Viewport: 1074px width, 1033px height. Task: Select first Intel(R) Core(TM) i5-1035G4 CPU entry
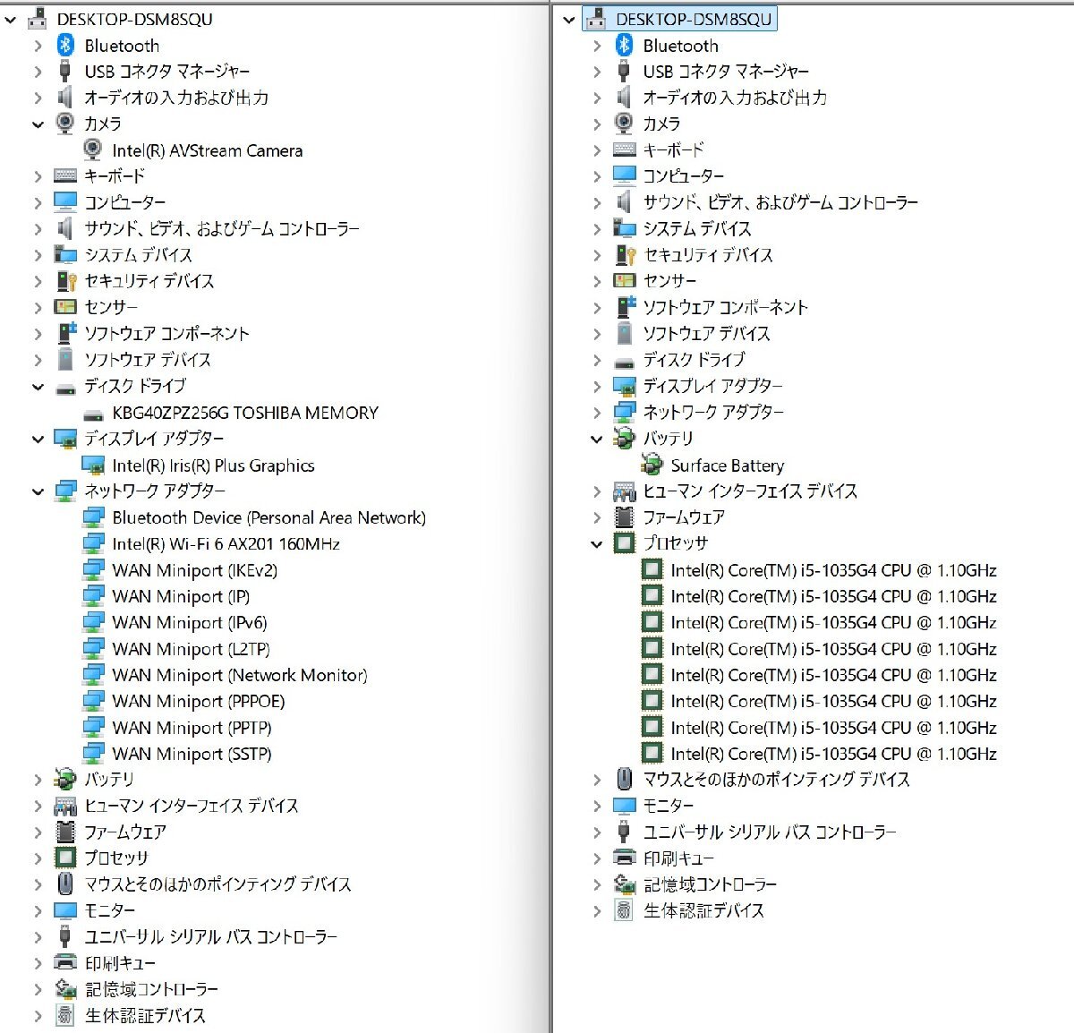(833, 570)
